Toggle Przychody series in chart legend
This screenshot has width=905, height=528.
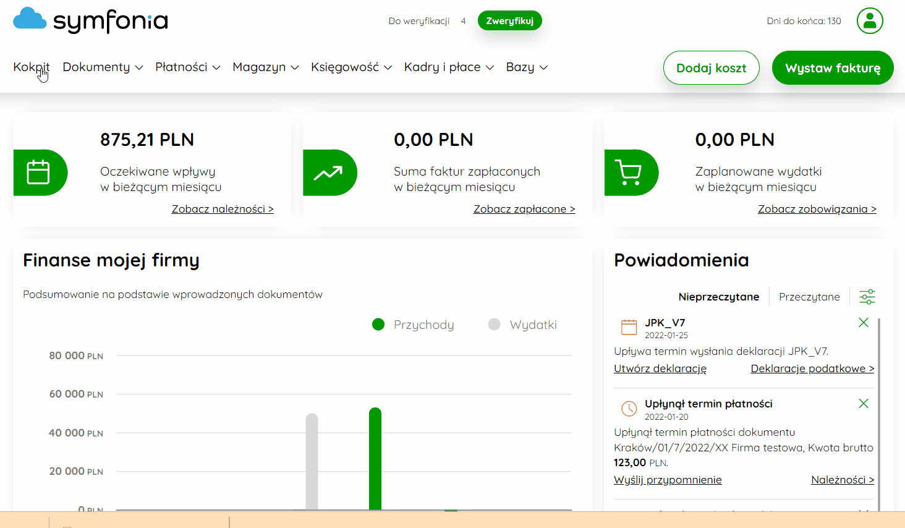pos(413,325)
